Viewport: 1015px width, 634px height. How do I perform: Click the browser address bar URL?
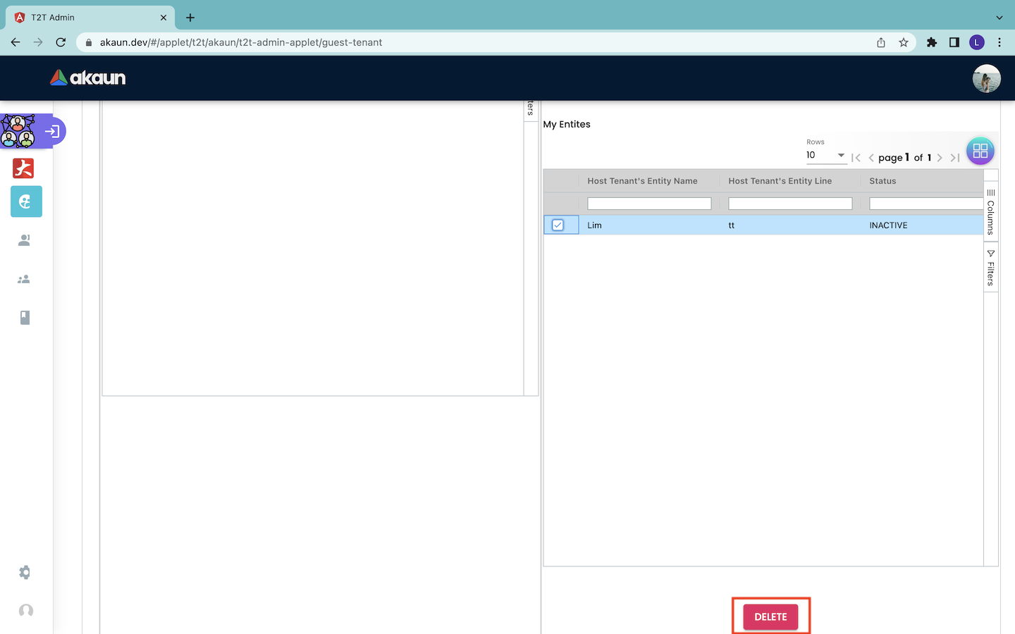[241, 42]
